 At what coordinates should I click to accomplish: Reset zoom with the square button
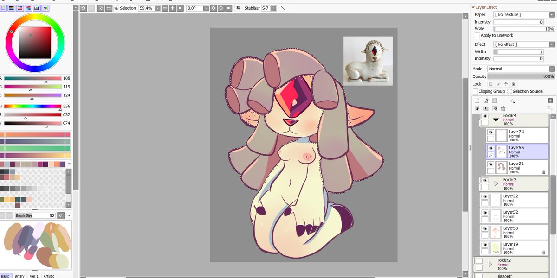point(180,8)
